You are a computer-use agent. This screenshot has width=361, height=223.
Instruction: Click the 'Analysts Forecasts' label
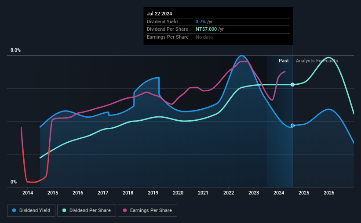(317, 61)
